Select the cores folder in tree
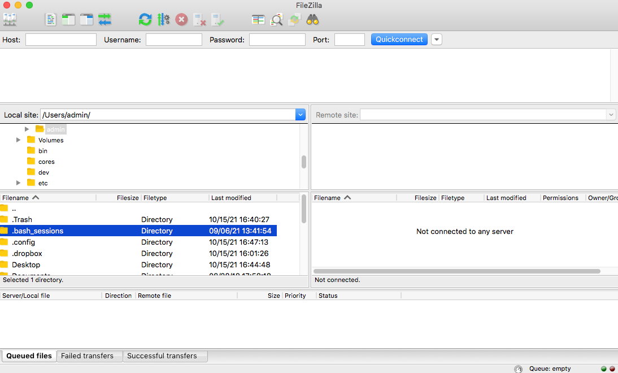The image size is (618, 373). 46,161
